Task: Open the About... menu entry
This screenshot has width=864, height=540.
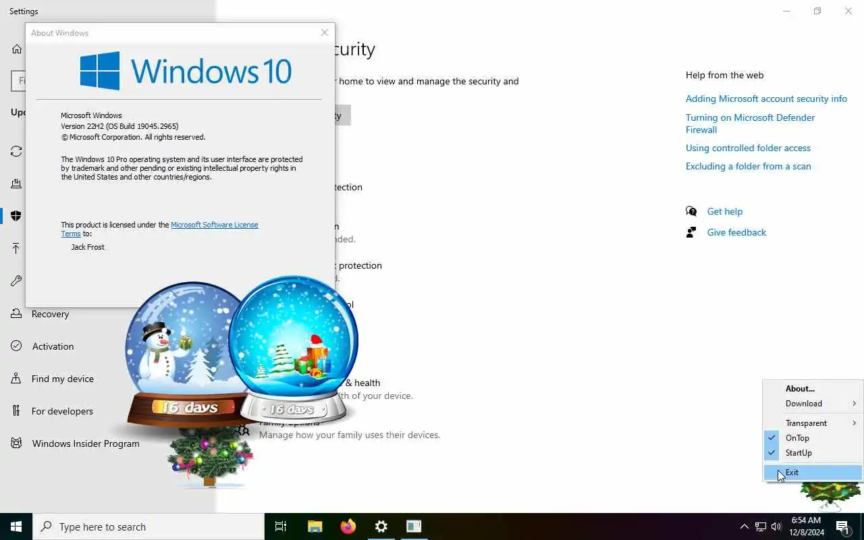Action: 813,389
